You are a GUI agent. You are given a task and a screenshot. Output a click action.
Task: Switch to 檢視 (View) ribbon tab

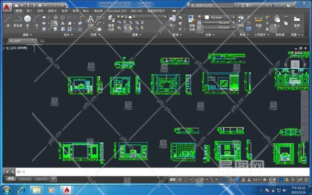point(64,11)
